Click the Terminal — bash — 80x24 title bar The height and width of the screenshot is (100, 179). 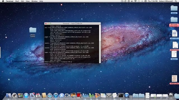pyautogui.click(x=72, y=23)
